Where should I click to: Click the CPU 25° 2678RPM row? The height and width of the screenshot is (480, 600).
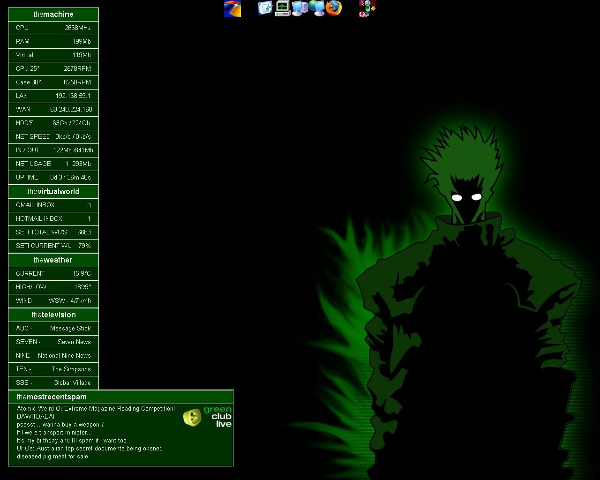[53, 69]
